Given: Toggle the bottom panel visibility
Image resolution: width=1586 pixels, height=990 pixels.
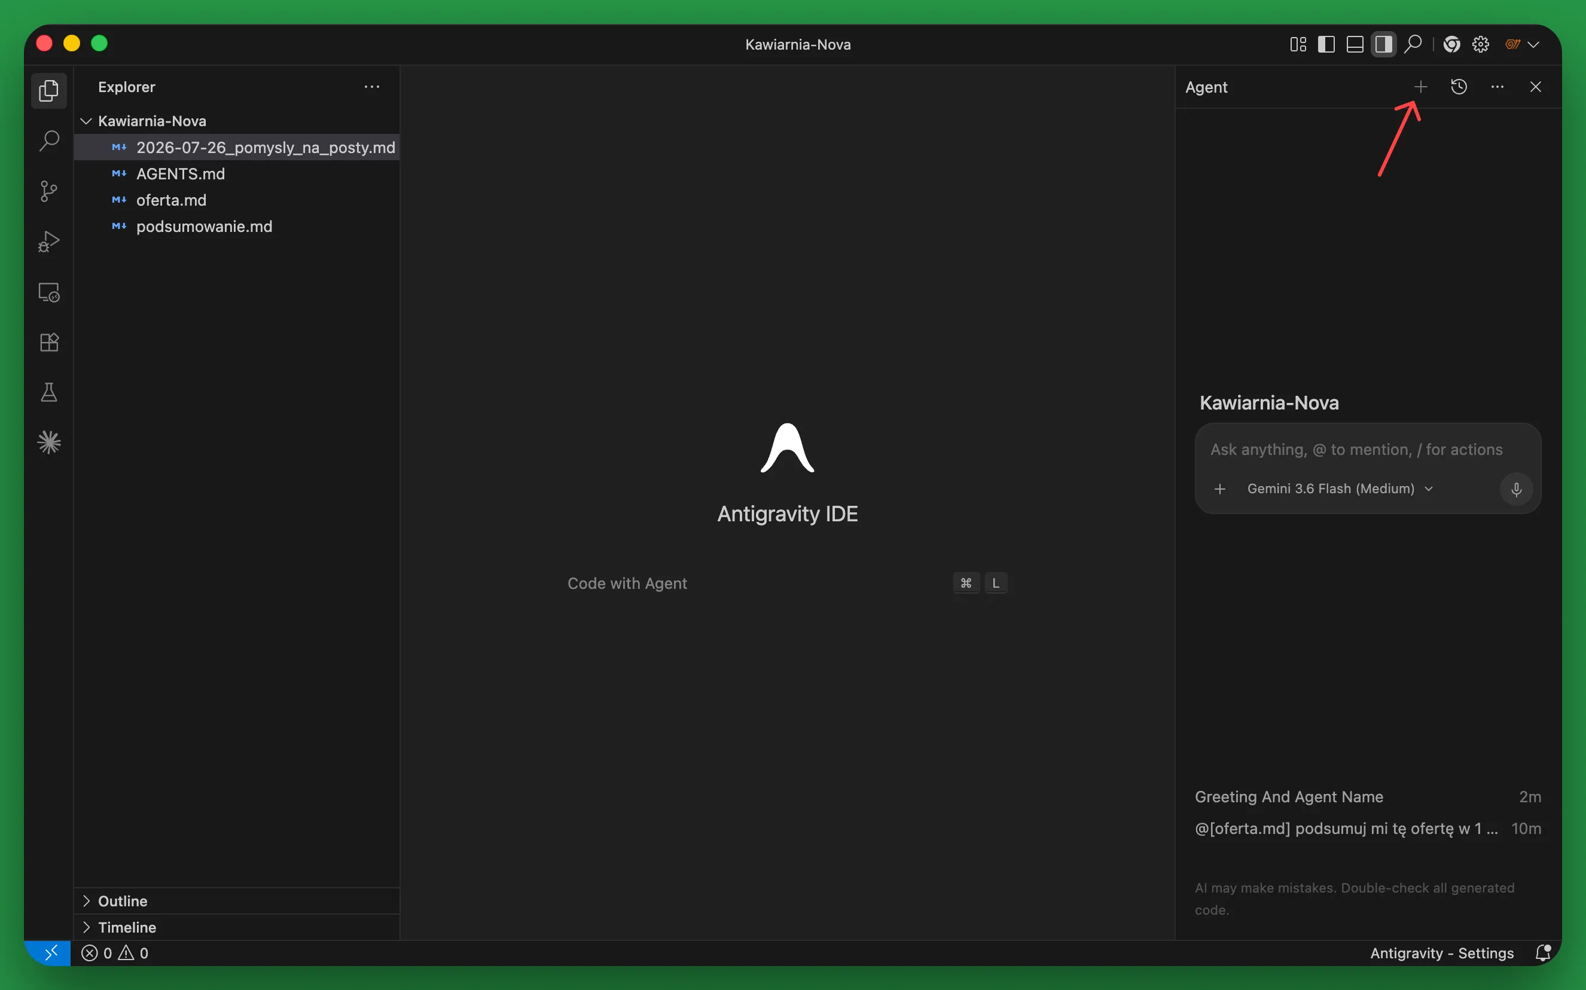Looking at the screenshot, I should coord(1355,44).
